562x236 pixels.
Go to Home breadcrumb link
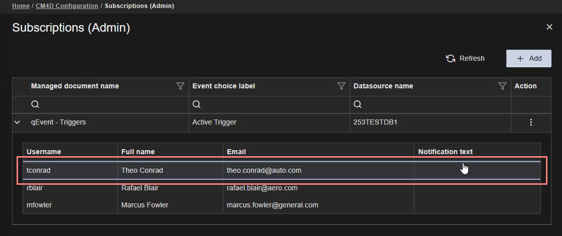pos(21,6)
